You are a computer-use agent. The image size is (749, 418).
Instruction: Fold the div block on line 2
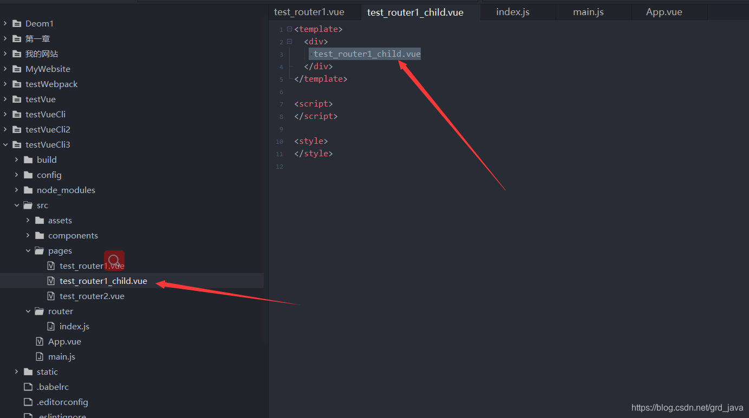[x=289, y=42]
